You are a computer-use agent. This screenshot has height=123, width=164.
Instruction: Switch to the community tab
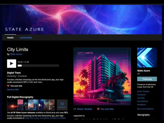pos(26,38)
